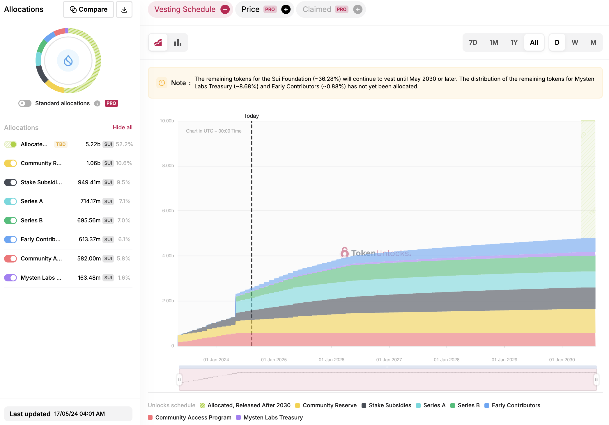This screenshot has height=425, width=609.
Task: Click legend swatch for Stake Subsidies
Action: point(364,406)
